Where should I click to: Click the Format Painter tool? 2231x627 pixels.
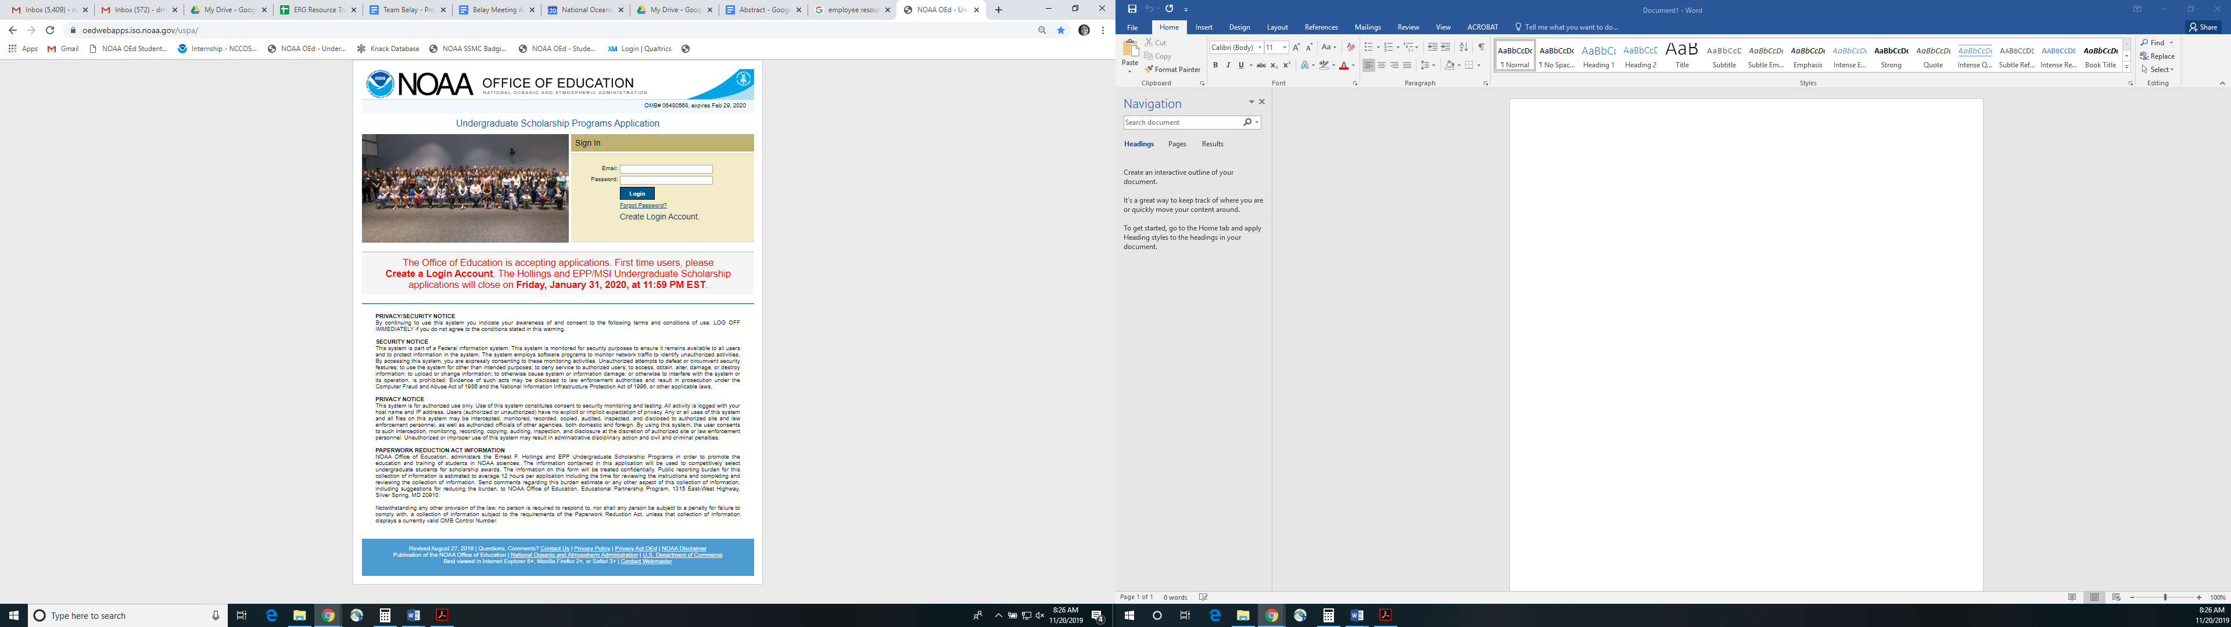point(1172,69)
